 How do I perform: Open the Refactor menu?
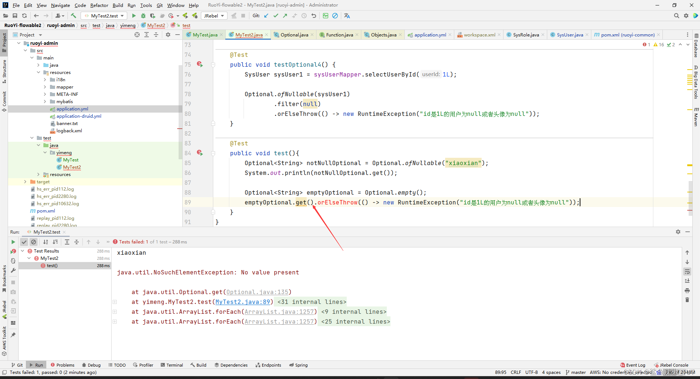click(x=99, y=5)
